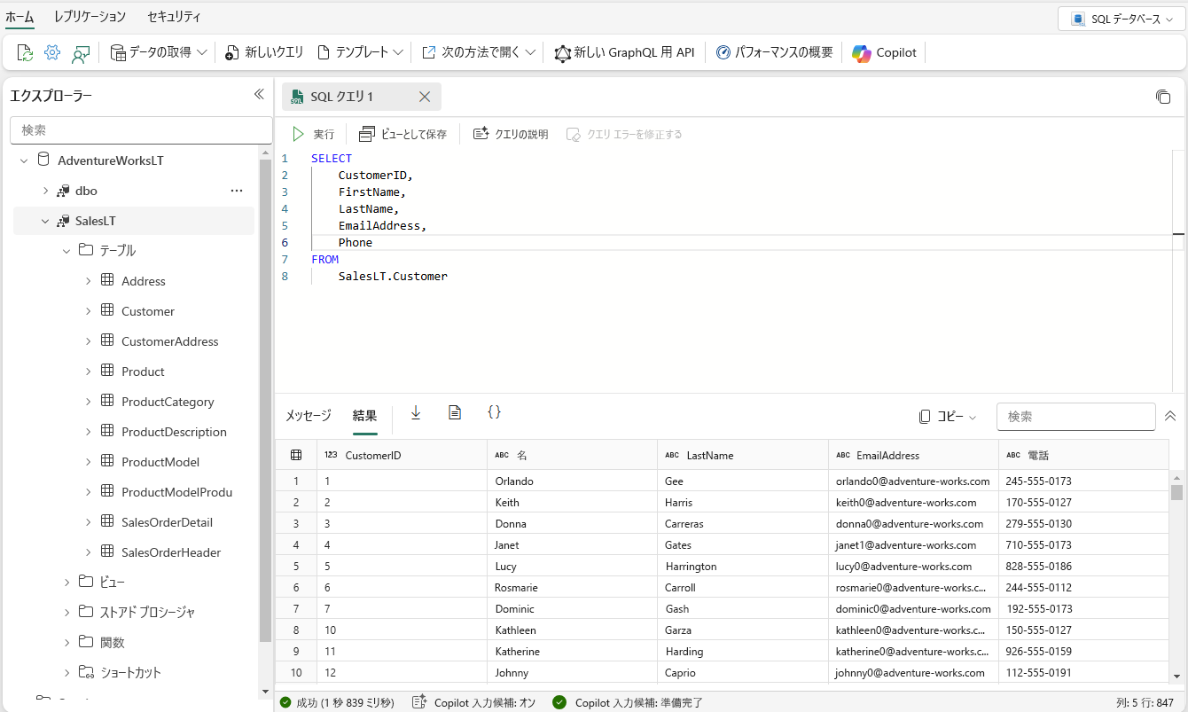
Task: Click the クエリ エラーを修正する button
Action: pos(624,134)
